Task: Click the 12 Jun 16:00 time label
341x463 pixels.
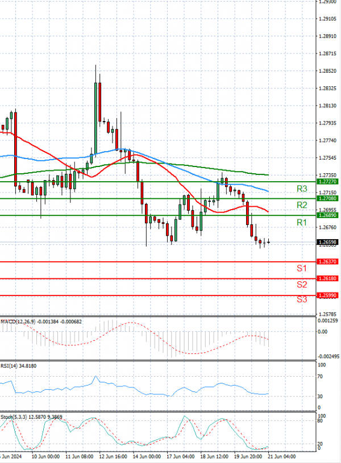Action: pos(113,457)
